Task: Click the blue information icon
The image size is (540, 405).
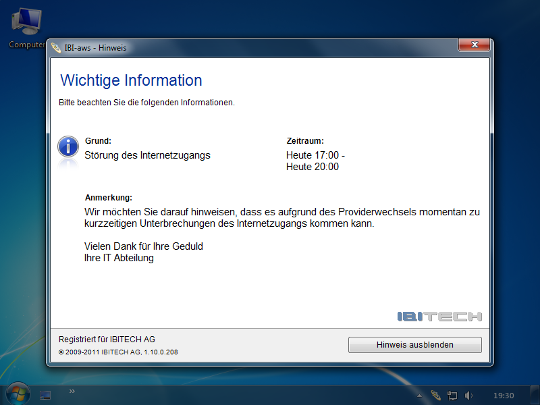Action: coord(67,146)
